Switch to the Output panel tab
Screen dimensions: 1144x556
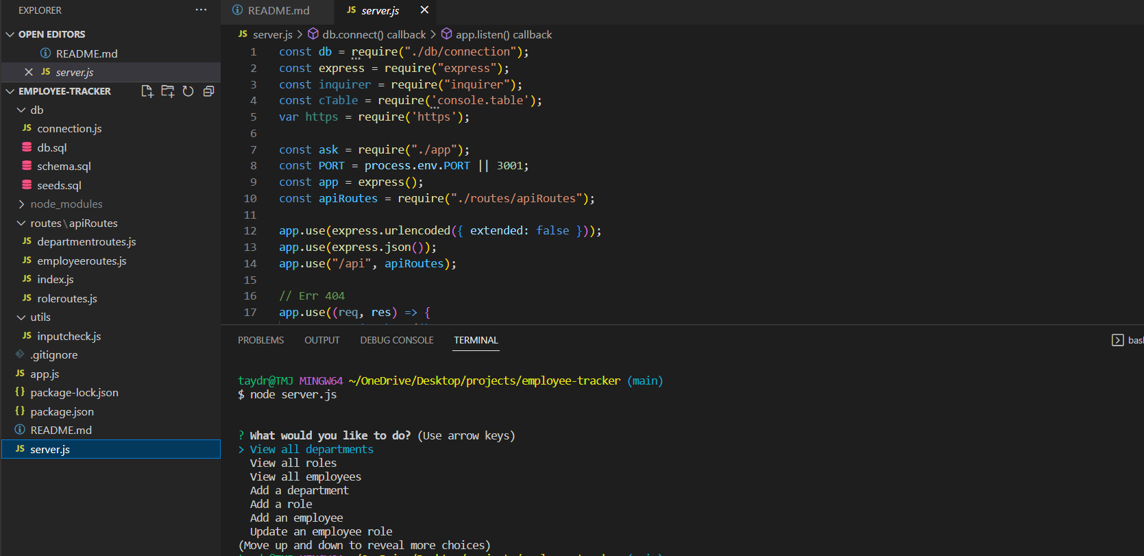pos(322,340)
